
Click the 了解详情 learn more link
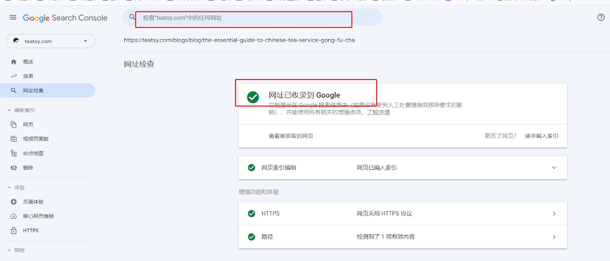pyautogui.click(x=378, y=112)
